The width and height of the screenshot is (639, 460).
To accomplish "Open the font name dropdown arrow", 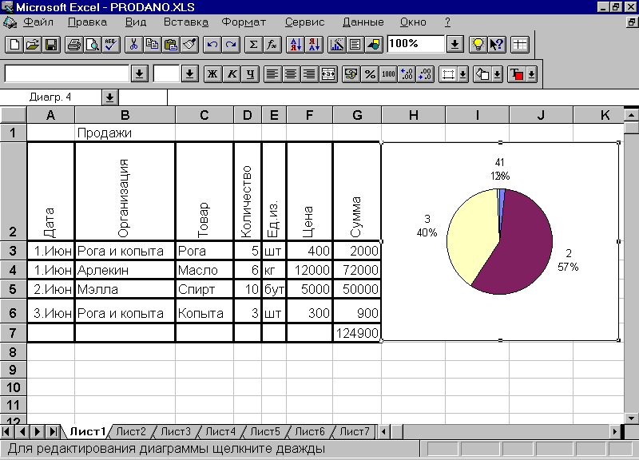I will (139, 74).
